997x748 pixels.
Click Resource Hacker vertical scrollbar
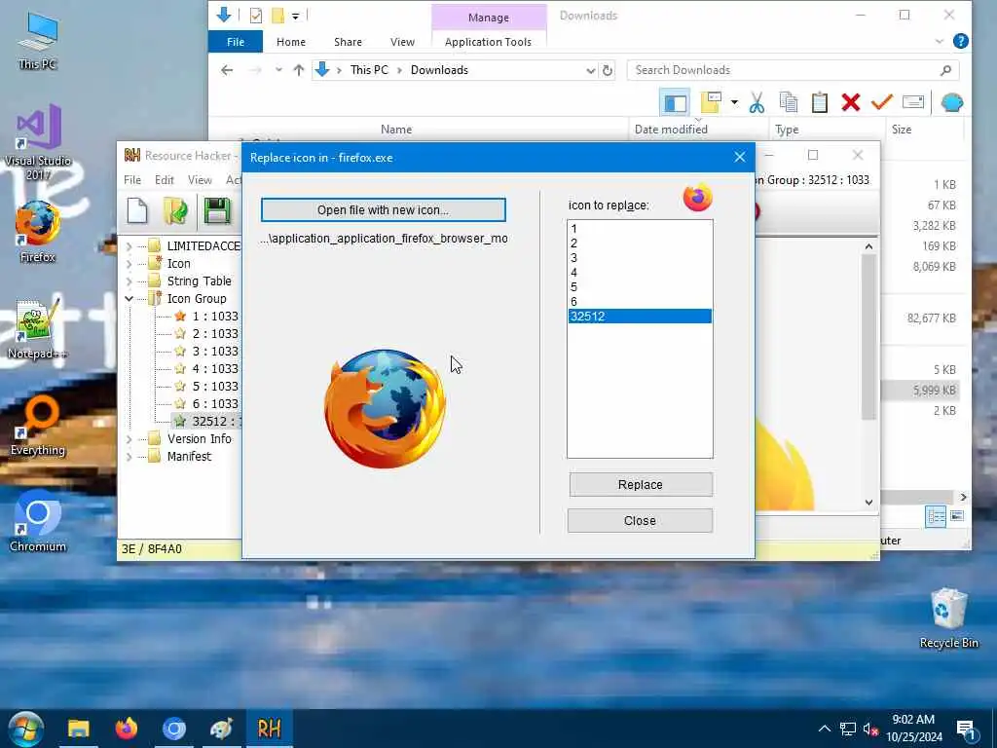point(868,337)
